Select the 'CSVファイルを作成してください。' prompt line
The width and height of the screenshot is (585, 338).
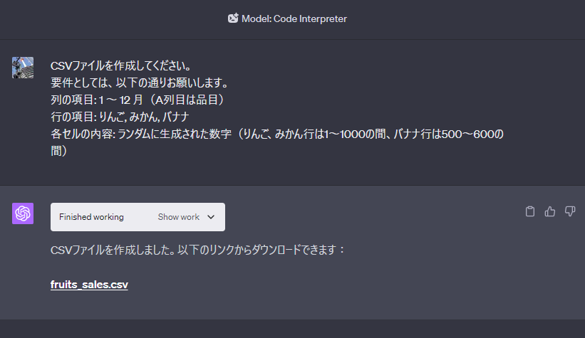click(x=121, y=66)
